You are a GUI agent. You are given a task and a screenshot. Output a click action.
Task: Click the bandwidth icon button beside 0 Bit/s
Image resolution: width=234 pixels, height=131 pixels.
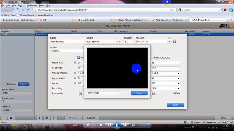(x=154, y=94)
